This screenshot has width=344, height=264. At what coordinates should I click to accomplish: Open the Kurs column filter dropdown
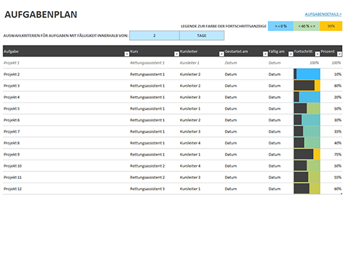point(176,54)
